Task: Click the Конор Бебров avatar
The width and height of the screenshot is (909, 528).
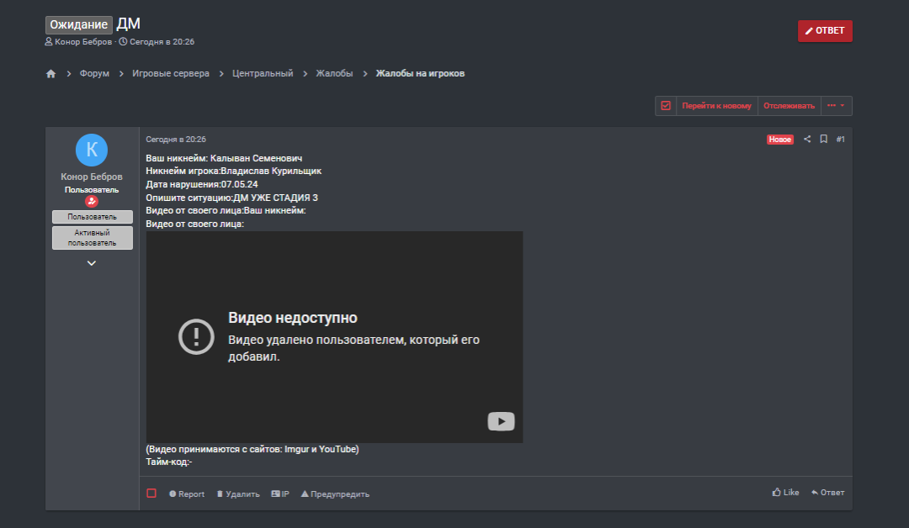Action: pos(92,150)
